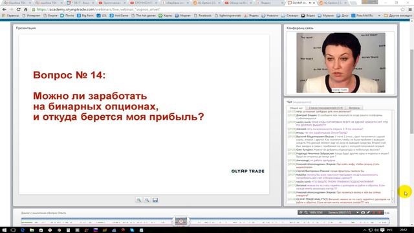The image size is (414, 233).
Task: Open the Hot Game bookmark
Action: click(x=119, y=16)
